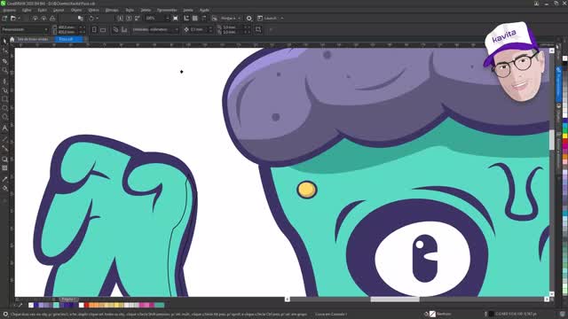Select the Crop tool in the toolbox

4,61
